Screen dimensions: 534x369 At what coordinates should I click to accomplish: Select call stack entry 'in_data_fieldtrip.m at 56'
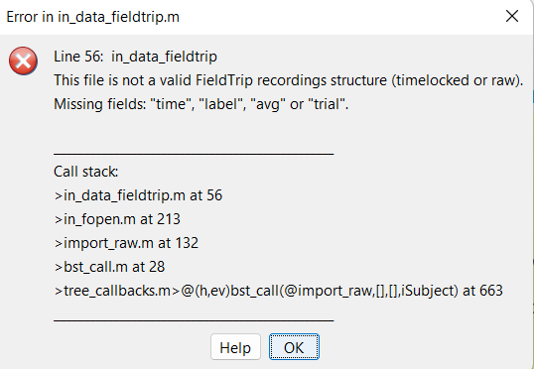[x=138, y=195]
